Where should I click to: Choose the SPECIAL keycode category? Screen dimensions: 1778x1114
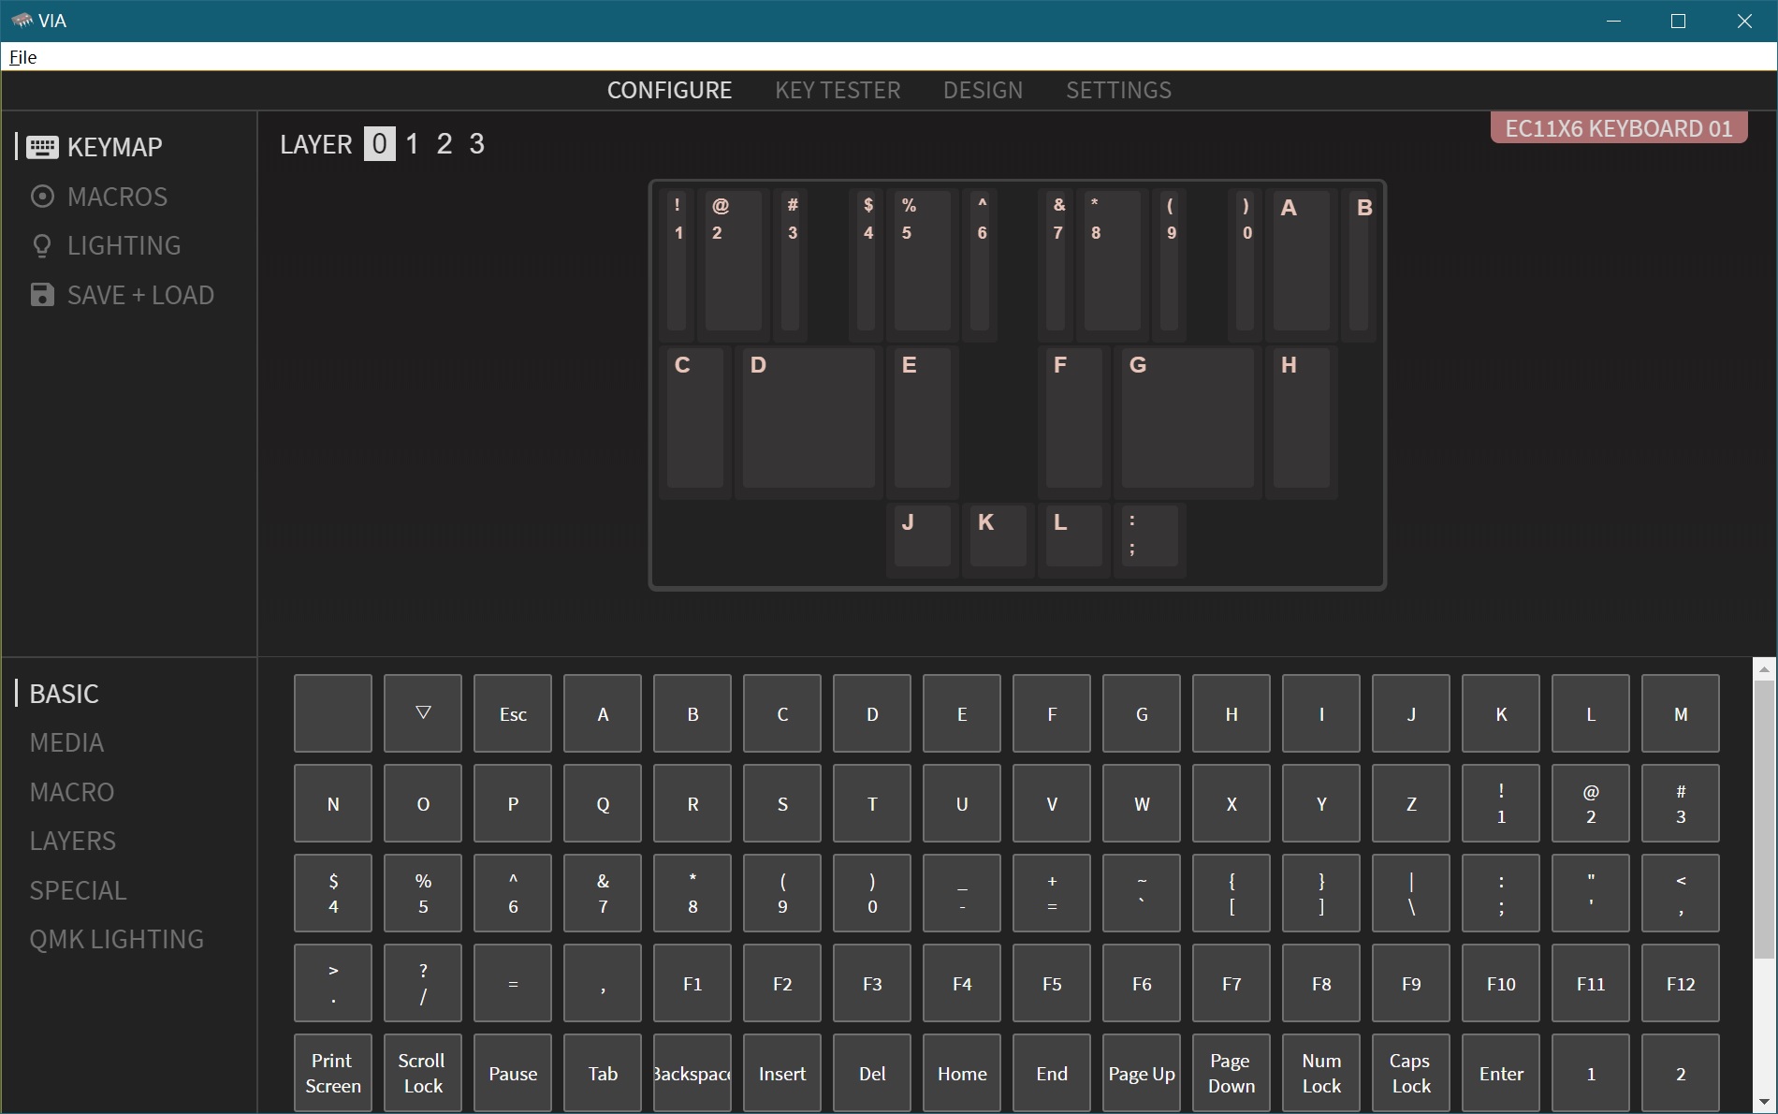point(78,890)
